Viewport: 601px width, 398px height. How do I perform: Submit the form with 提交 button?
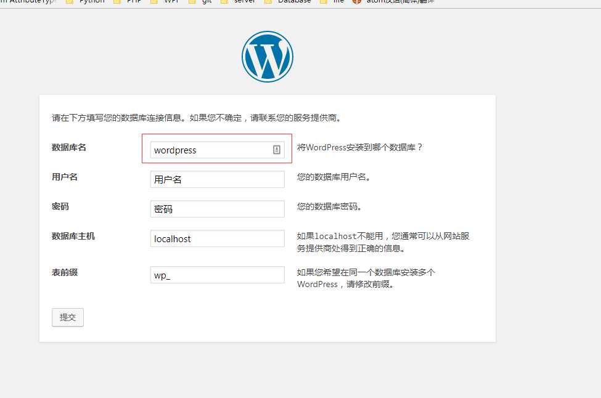(68, 317)
